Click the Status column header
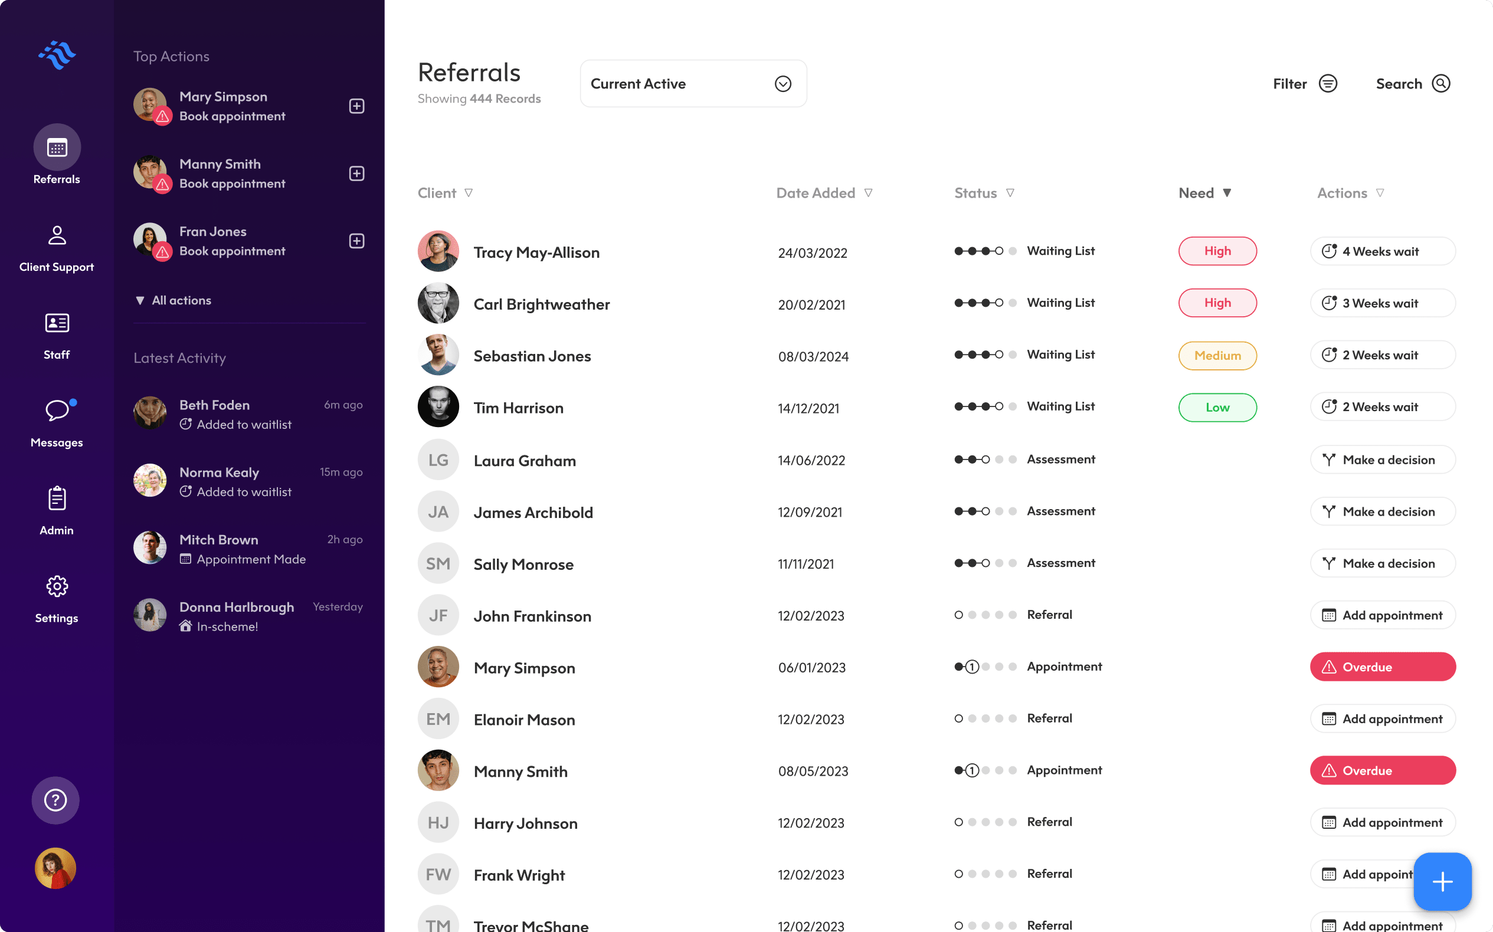 point(974,193)
